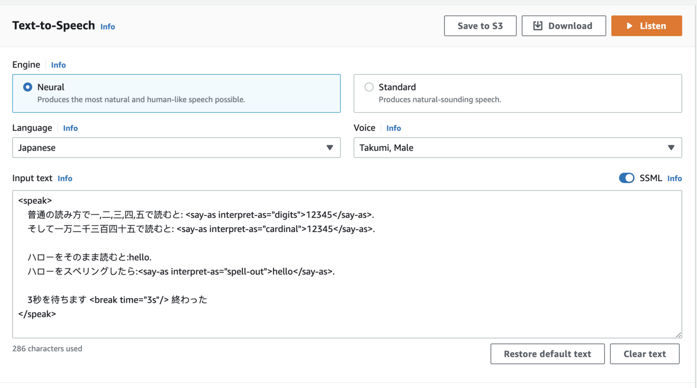This screenshot has height=388, width=697.
Task: Click the Download button
Action: click(x=564, y=25)
